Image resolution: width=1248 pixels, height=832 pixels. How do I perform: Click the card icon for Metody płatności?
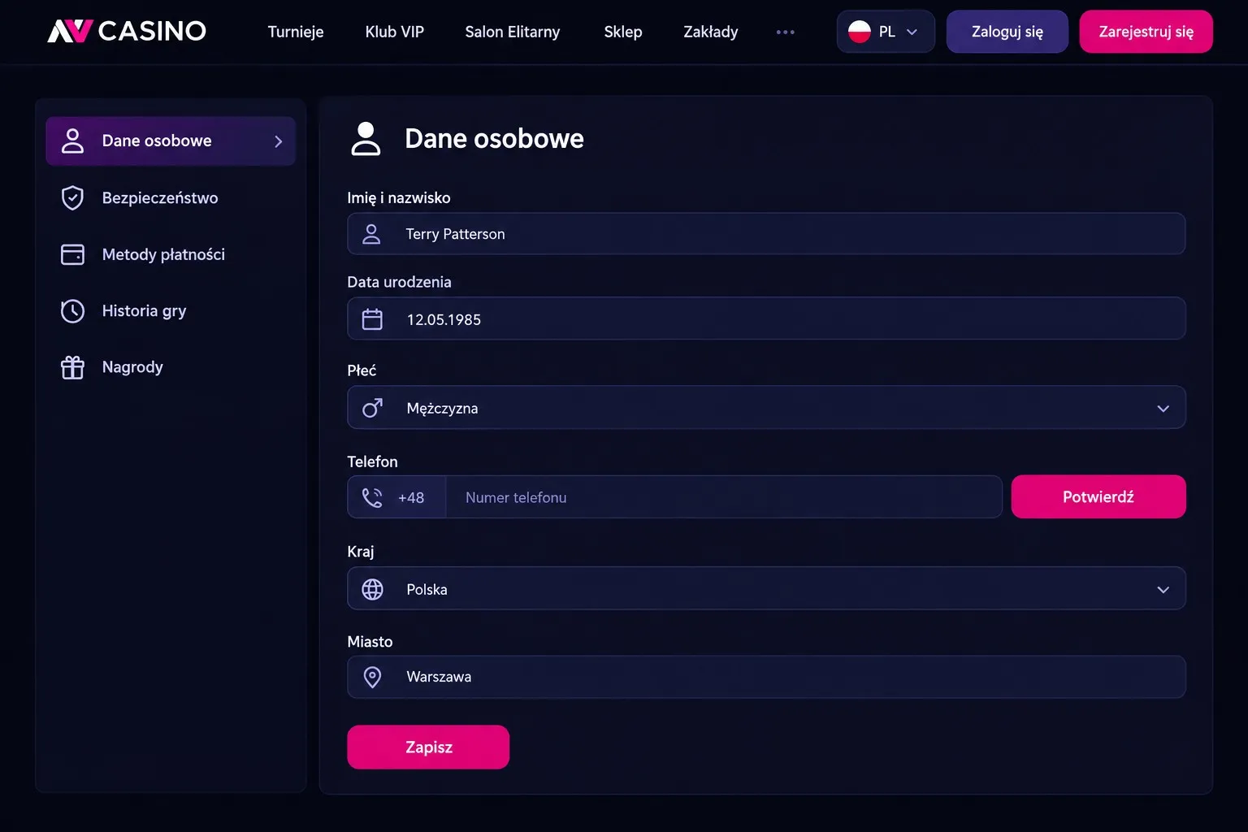click(73, 254)
